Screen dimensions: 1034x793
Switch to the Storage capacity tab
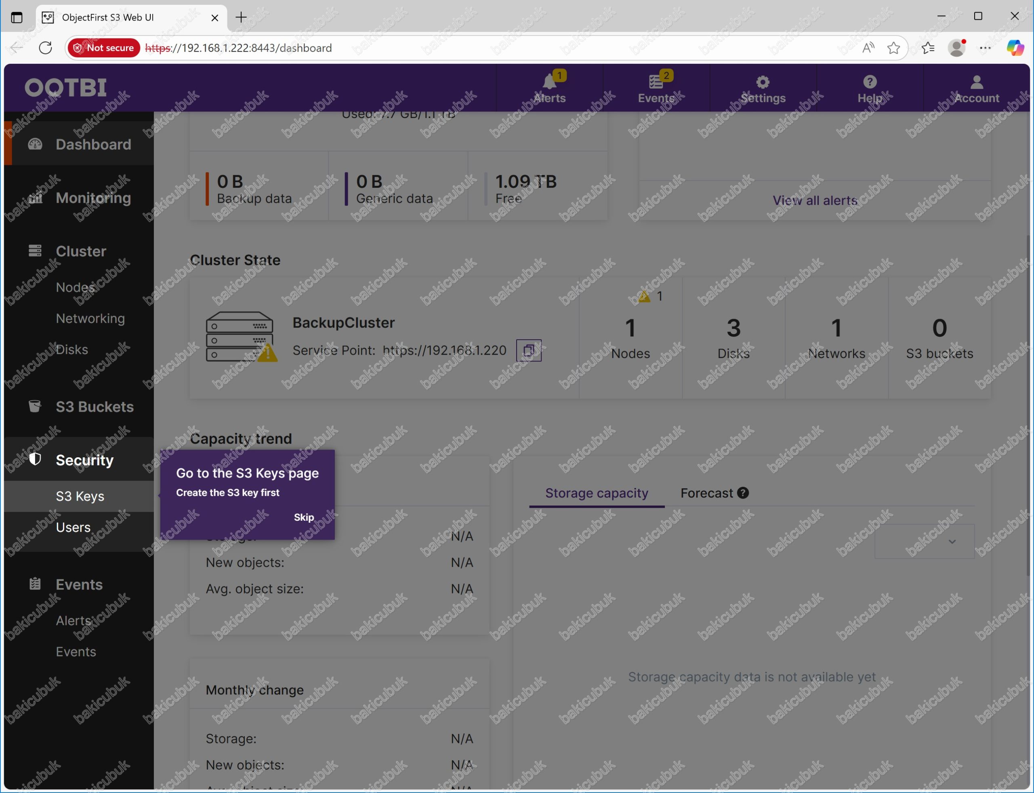point(597,493)
